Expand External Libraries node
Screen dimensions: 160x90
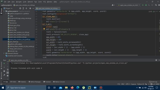pyautogui.click(x=4, y=53)
